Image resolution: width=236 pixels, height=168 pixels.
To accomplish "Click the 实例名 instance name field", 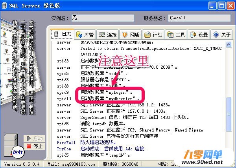I will pyautogui.click(x=103, y=18).
